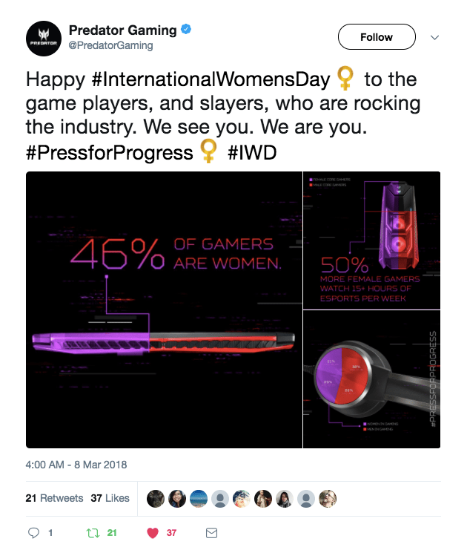View the 21 Retweets list
The height and width of the screenshot is (550, 467).
pyautogui.click(x=54, y=498)
